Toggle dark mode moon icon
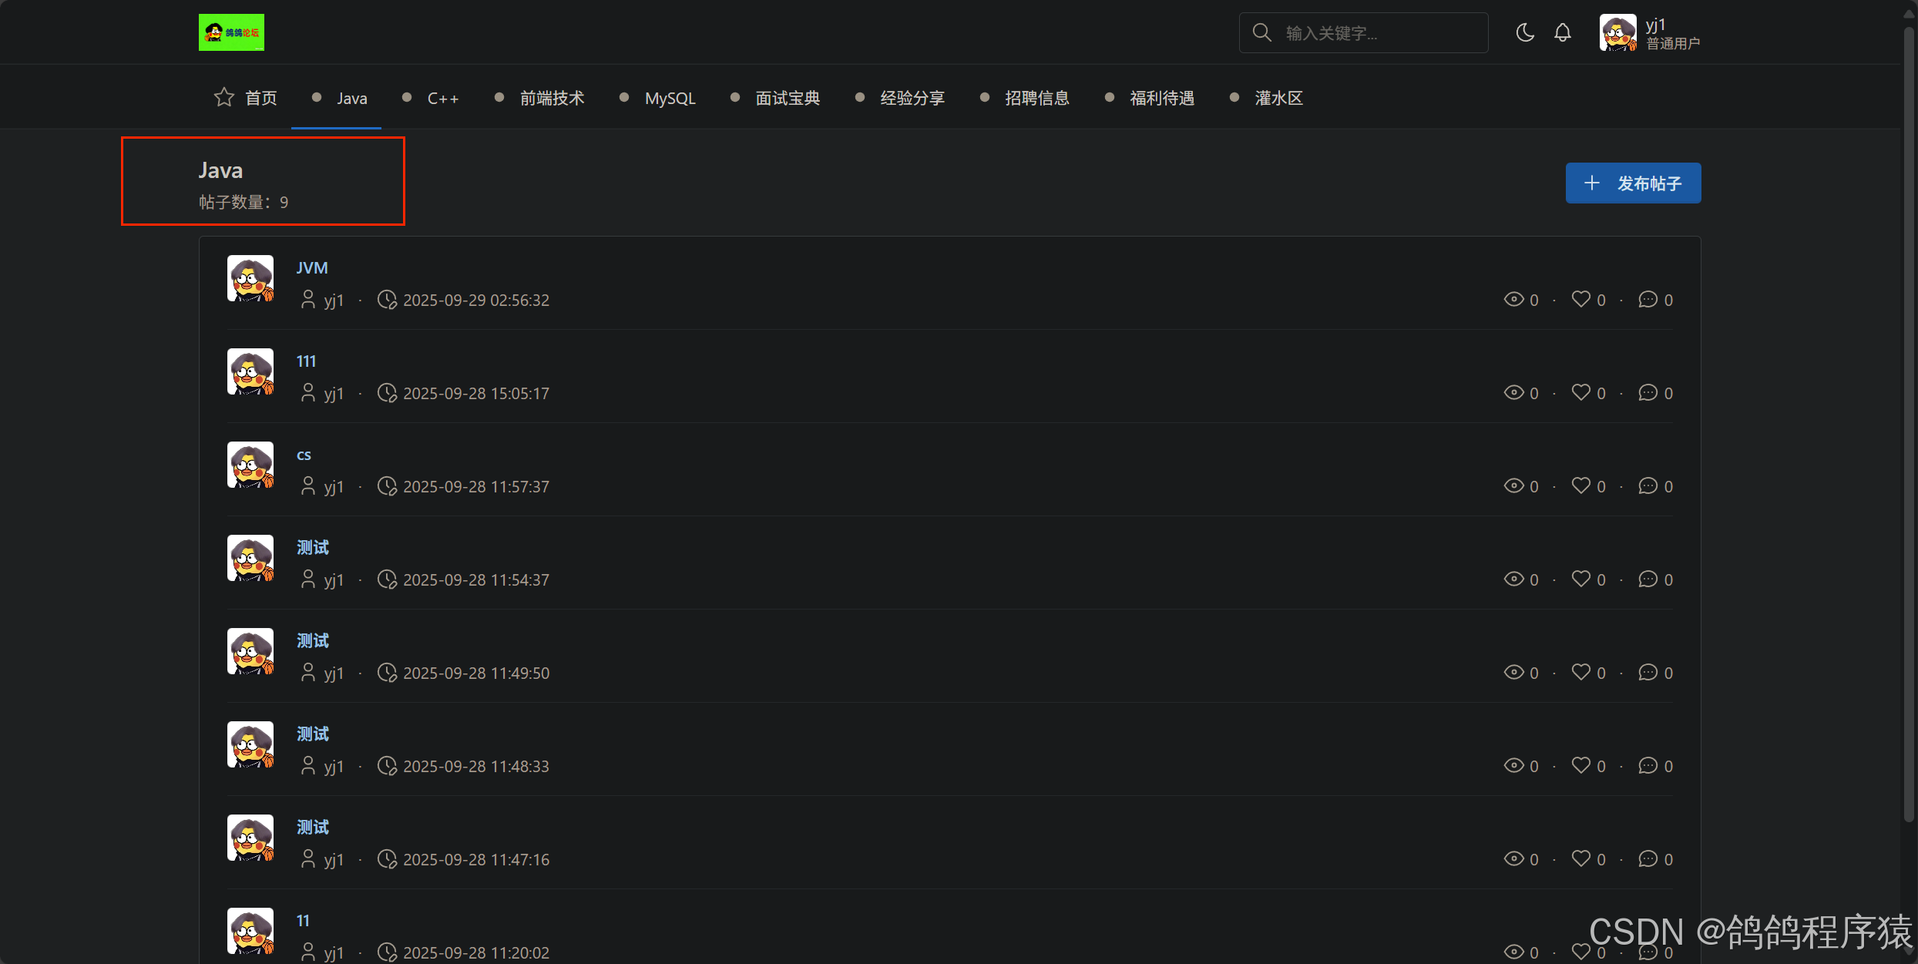The image size is (1918, 964). [1524, 33]
